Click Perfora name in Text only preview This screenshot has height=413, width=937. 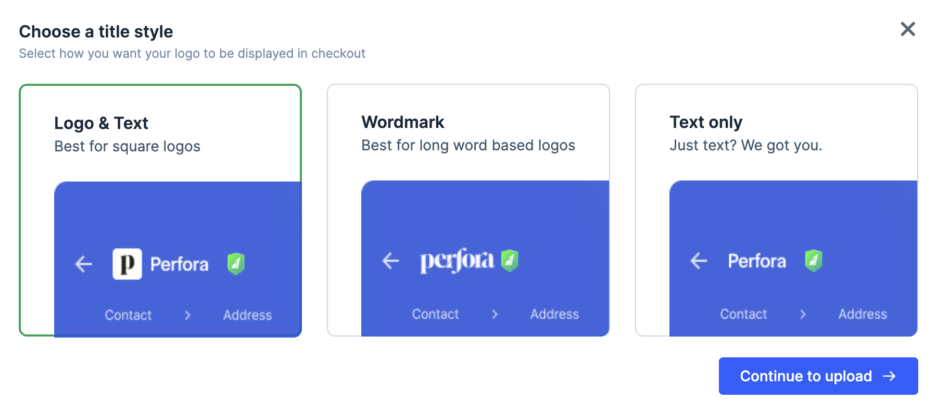tap(757, 261)
